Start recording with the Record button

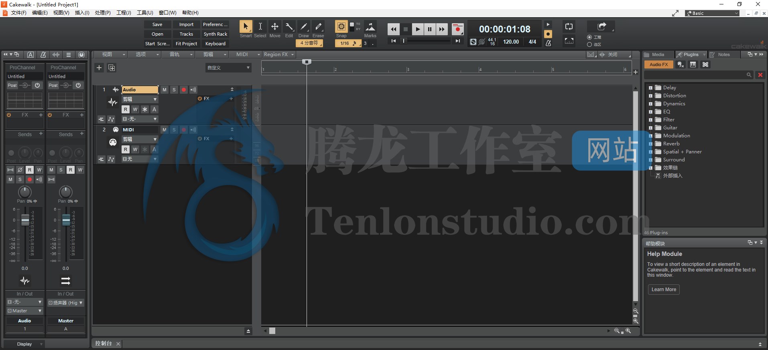457,29
